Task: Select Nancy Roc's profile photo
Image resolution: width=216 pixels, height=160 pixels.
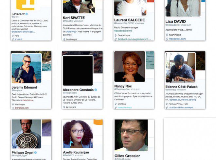Action: (x=130, y=67)
